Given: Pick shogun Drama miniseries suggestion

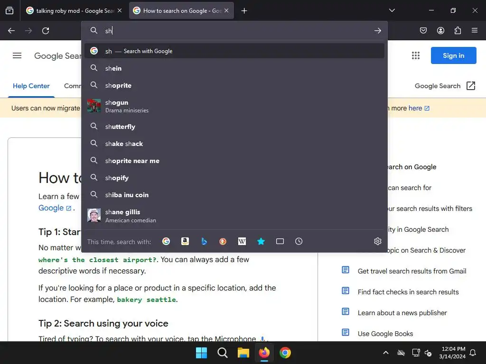Looking at the screenshot, I should coord(234,106).
